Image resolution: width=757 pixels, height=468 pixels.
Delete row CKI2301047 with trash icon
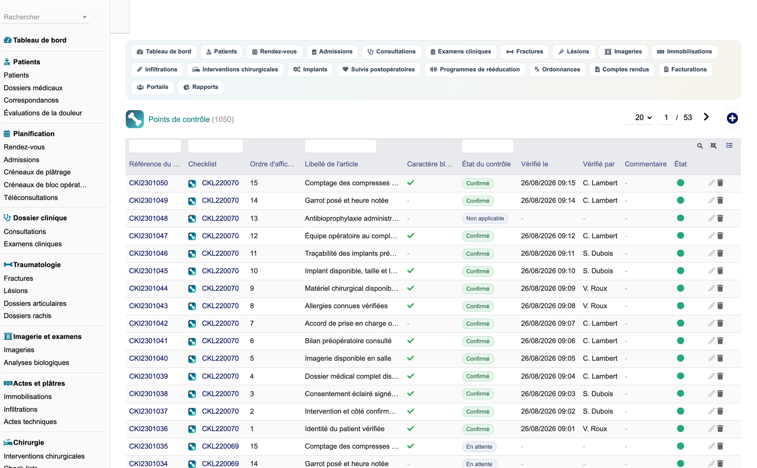pos(720,236)
